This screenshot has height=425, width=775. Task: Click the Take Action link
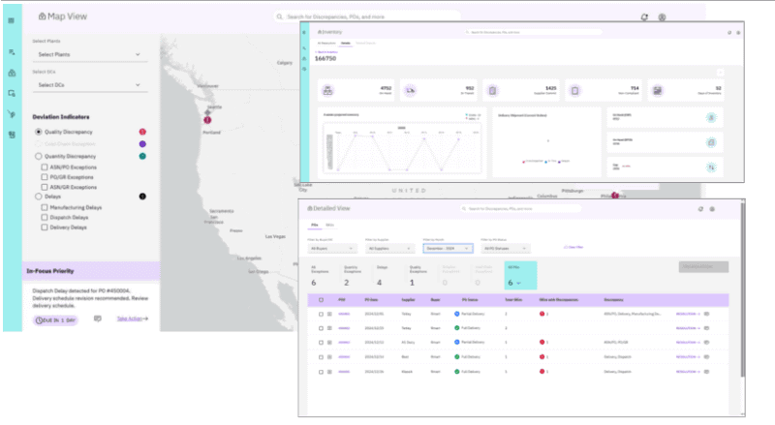tap(132, 319)
